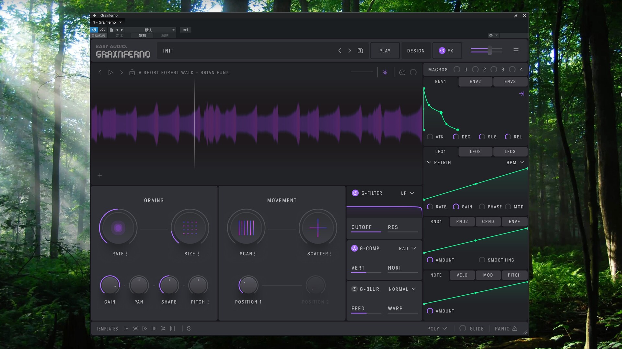This screenshot has width=622, height=349.
Task: Play the sample preview in waveform header
Action: click(110, 72)
